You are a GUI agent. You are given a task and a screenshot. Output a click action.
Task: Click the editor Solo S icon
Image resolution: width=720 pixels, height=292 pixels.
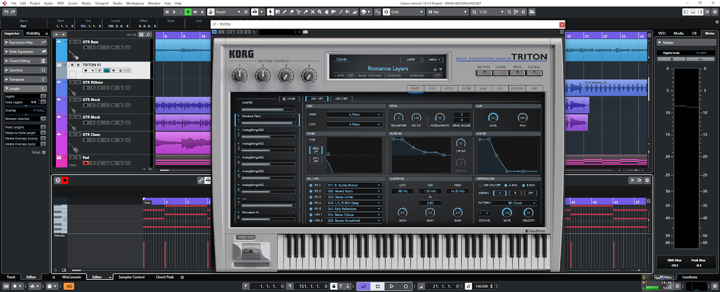click(x=58, y=180)
